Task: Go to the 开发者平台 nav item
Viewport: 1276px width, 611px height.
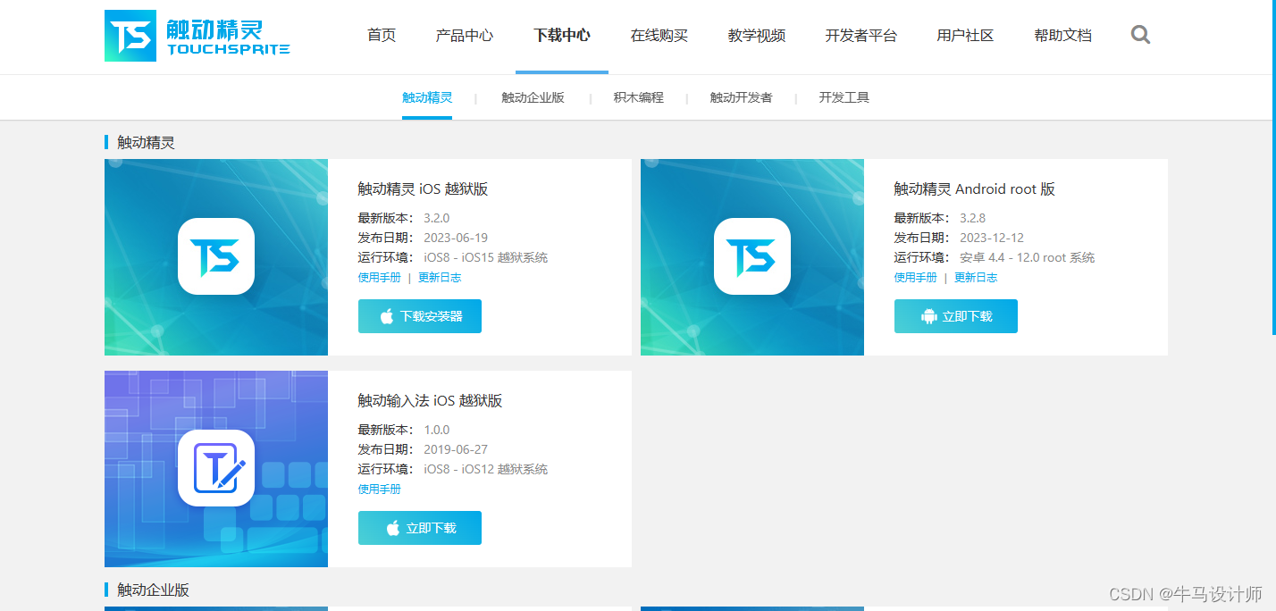Action: pyautogui.click(x=861, y=36)
